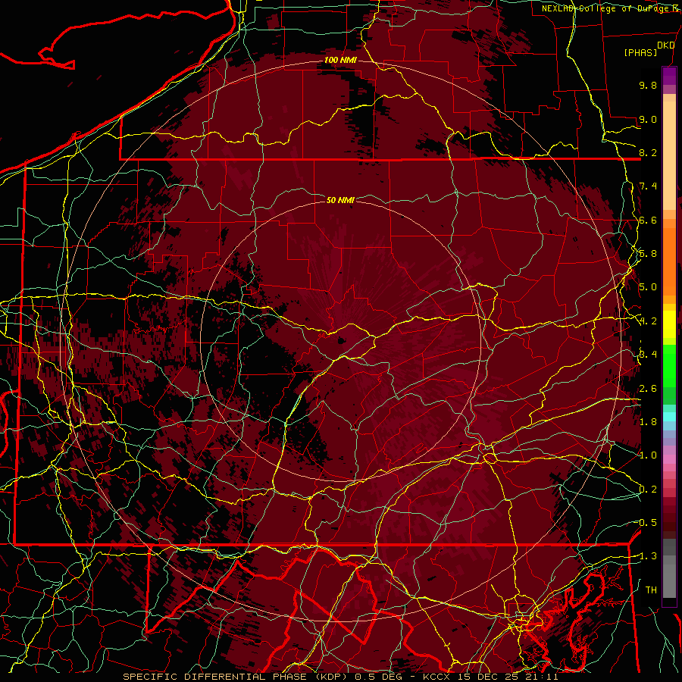Select the bright yellow segment of the color bar
Image resolution: width=682 pixels, height=682 pixels.
669,324
